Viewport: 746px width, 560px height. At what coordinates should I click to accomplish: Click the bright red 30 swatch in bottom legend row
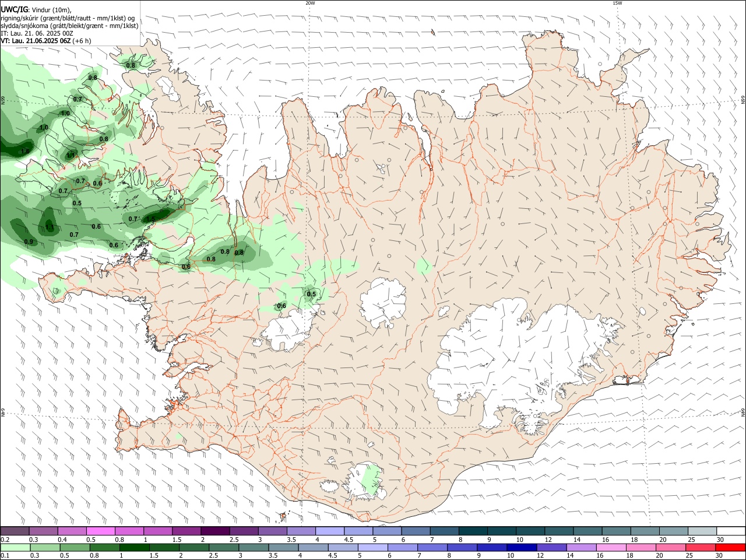[730, 547]
